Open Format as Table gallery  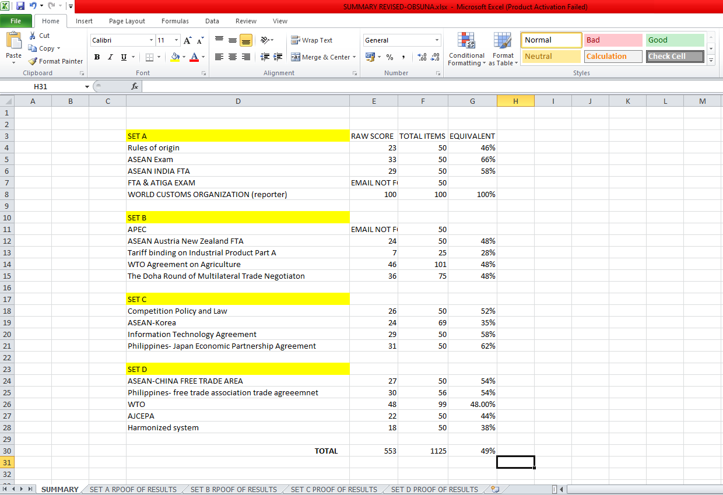point(502,50)
